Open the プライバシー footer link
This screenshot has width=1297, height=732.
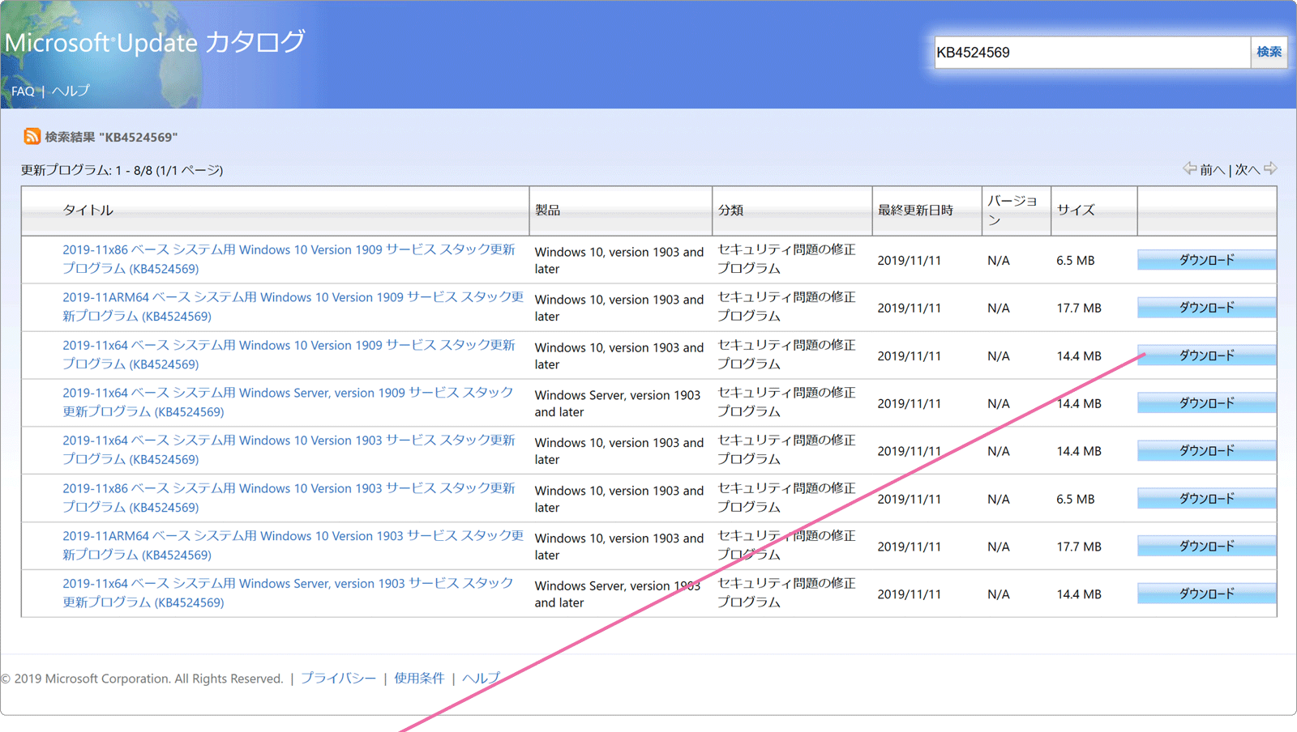(x=338, y=679)
